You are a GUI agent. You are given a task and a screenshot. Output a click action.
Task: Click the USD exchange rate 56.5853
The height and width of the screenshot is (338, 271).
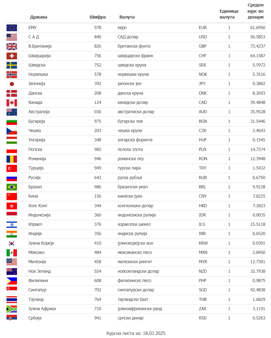click(x=257, y=37)
